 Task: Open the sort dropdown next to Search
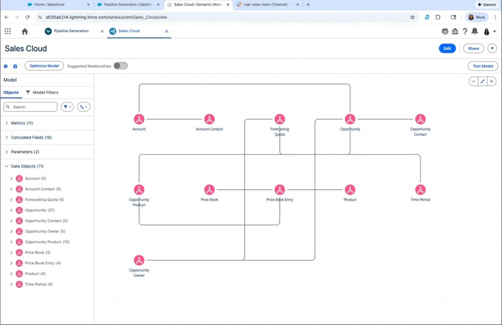tap(84, 107)
